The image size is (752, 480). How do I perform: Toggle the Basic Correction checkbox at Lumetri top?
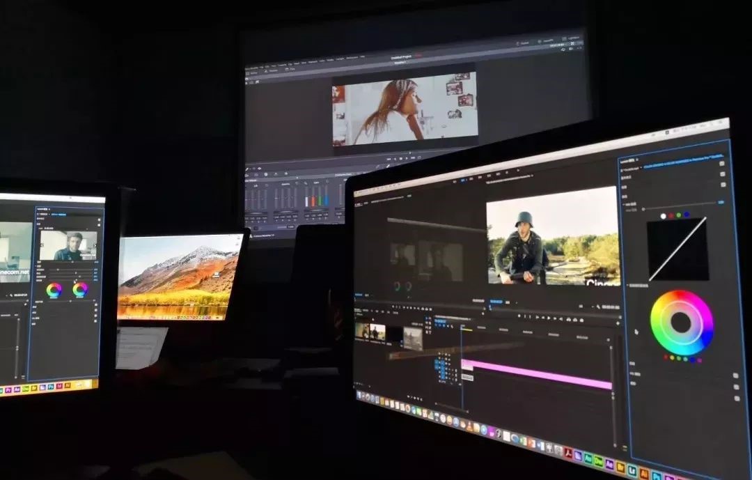[722, 164]
